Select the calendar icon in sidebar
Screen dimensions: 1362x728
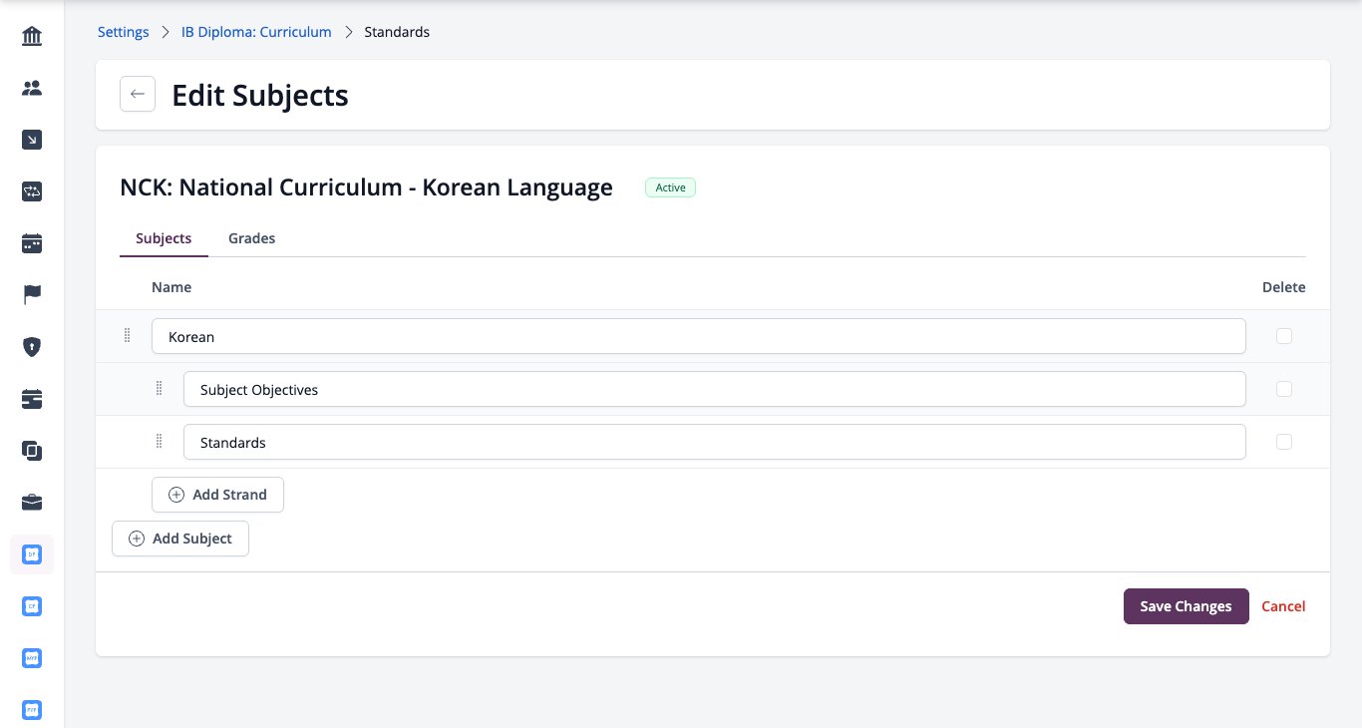(32, 243)
